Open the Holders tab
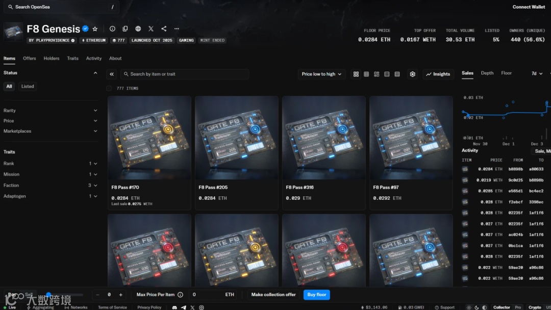The width and height of the screenshot is (551, 310). pos(52,58)
